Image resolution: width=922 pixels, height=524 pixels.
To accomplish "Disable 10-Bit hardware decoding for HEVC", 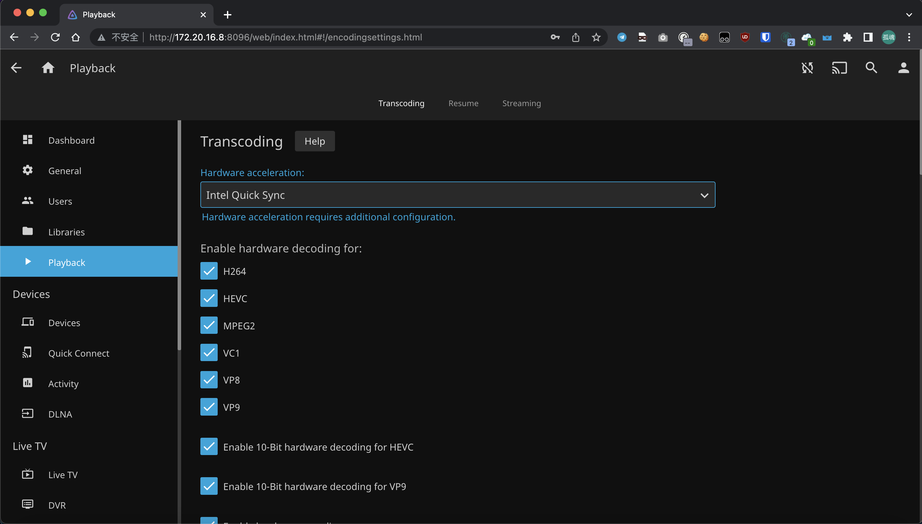I will click(209, 447).
